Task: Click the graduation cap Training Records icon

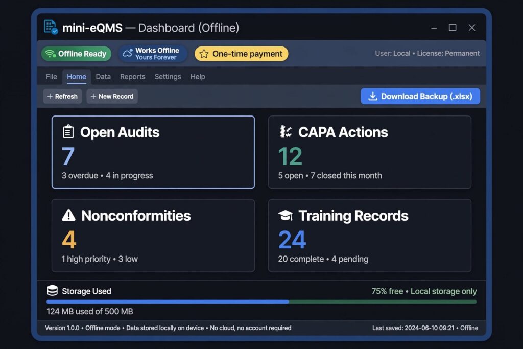Action: click(x=286, y=215)
